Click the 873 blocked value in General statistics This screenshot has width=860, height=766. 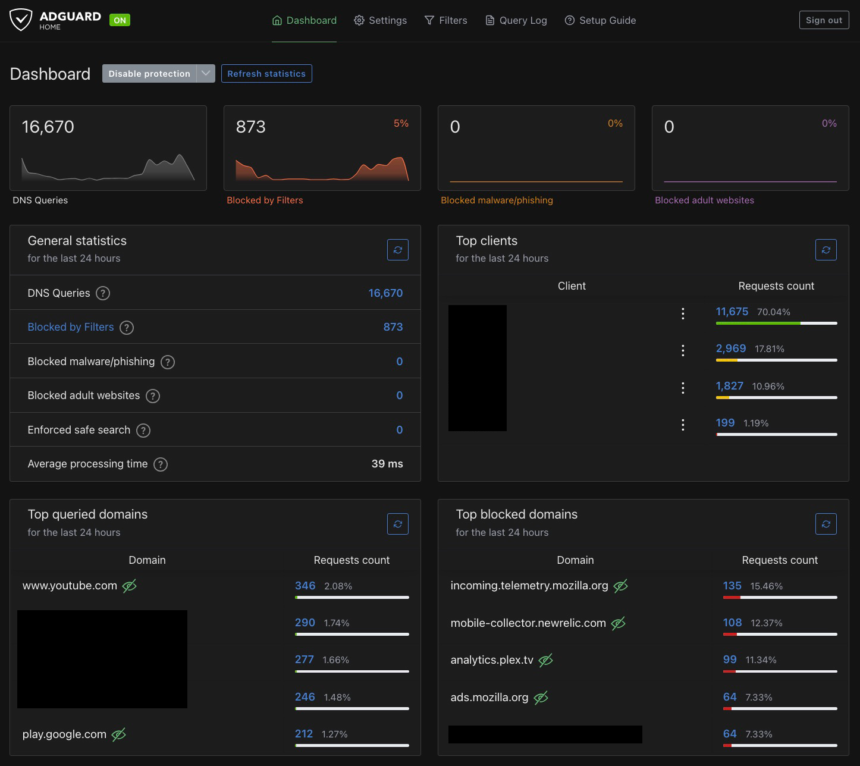pyautogui.click(x=393, y=327)
